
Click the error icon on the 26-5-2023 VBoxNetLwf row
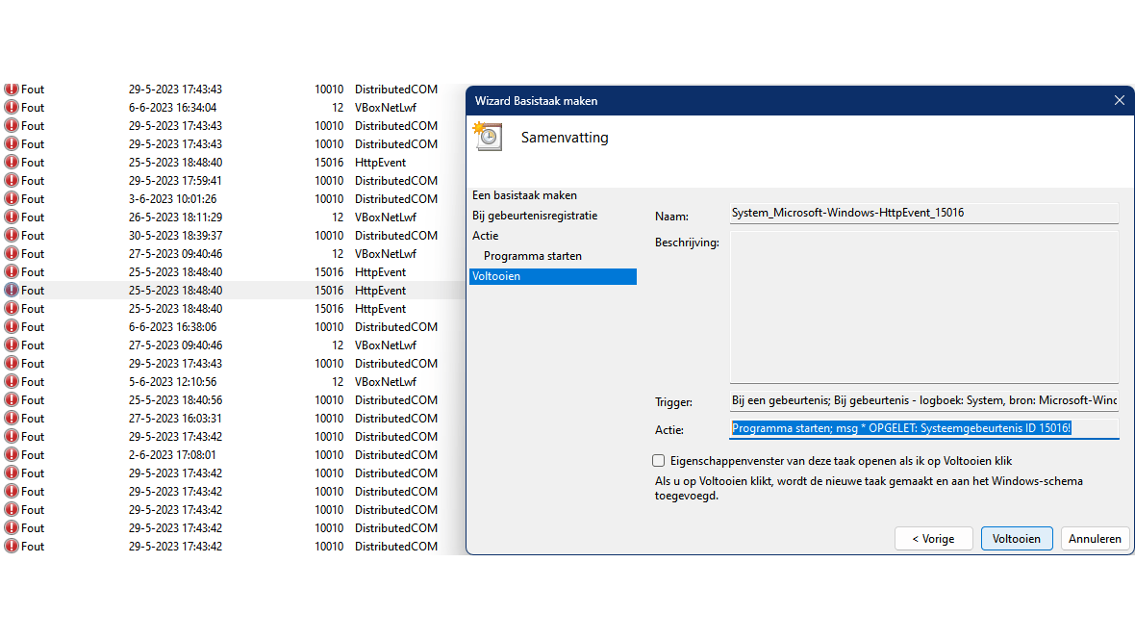pyautogui.click(x=12, y=217)
